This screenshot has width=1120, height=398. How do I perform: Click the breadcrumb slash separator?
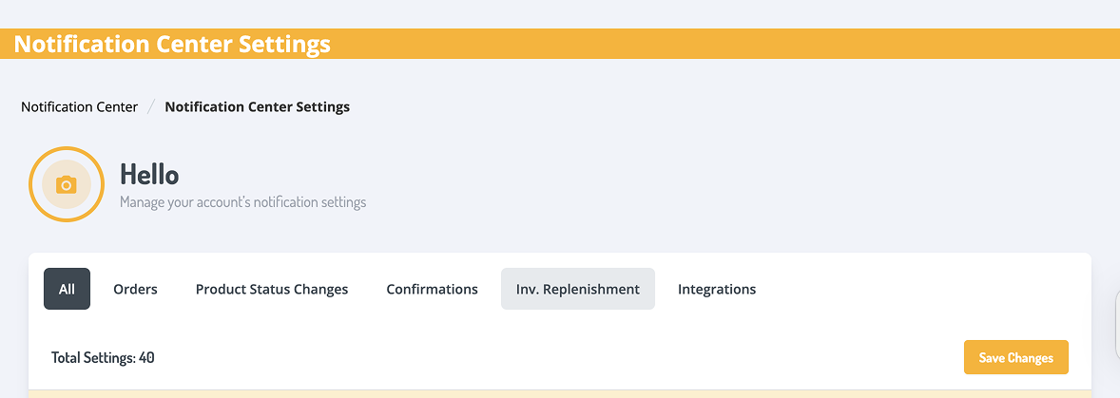tap(151, 107)
